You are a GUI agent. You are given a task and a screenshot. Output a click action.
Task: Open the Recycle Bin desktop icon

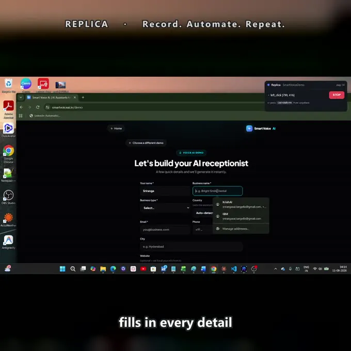[8, 85]
